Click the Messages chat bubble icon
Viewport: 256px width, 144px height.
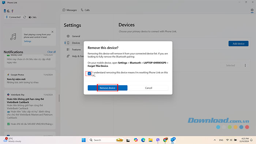[64, 10]
